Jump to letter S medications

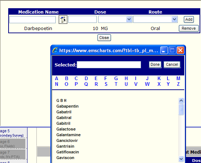pos(106,84)
